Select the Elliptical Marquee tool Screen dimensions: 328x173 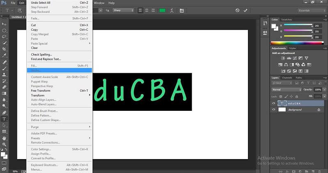4,30
